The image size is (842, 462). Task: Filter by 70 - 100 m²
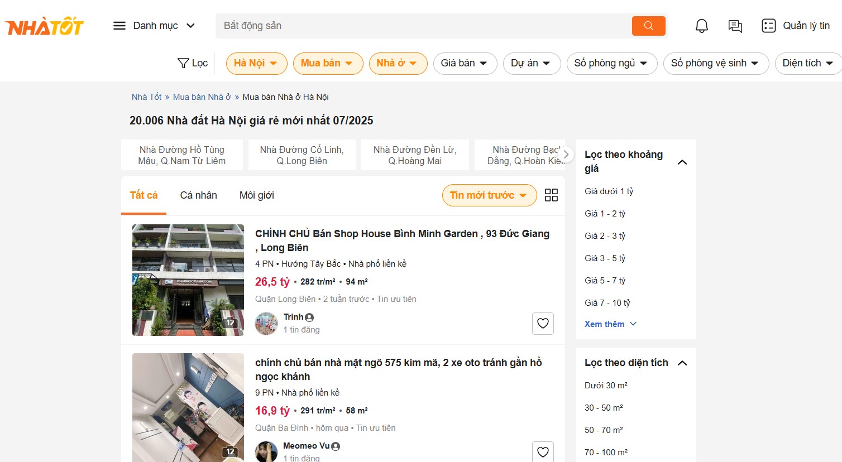point(606,453)
